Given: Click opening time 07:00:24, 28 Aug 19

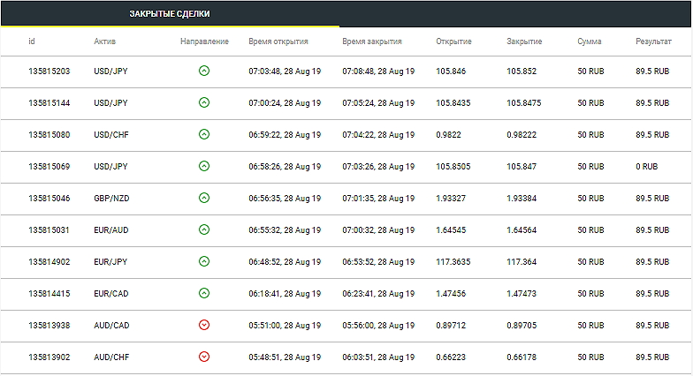Looking at the screenshot, I should click(x=285, y=102).
